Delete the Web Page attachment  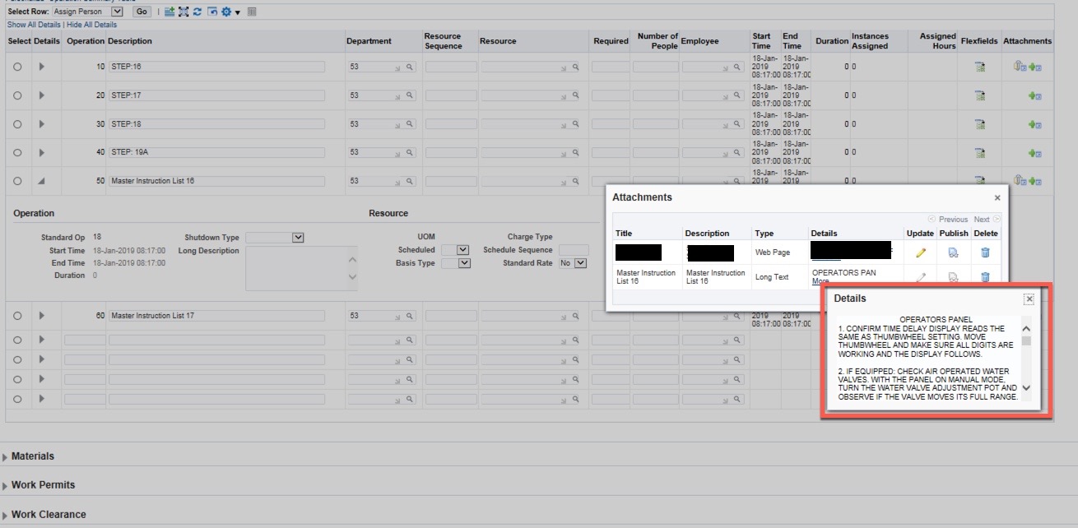pyautogui.click(x=985, y=252)
